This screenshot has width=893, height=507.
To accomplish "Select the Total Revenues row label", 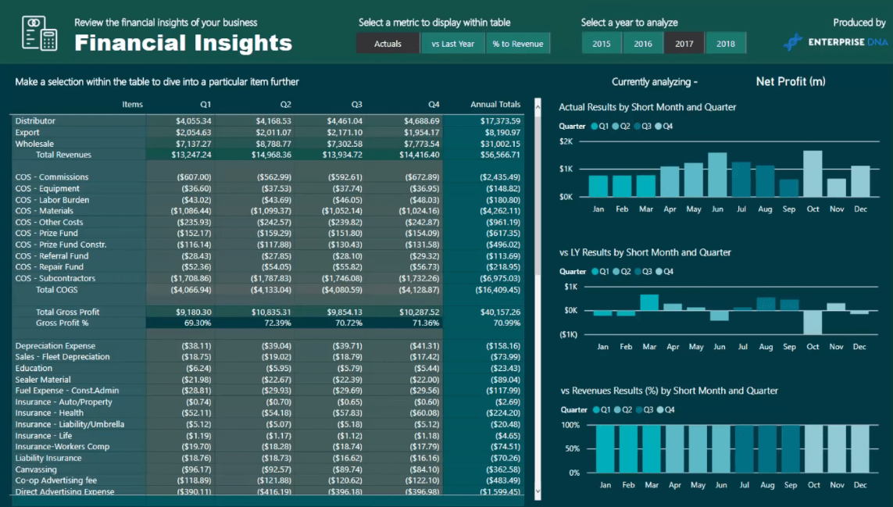I will 63,155.
